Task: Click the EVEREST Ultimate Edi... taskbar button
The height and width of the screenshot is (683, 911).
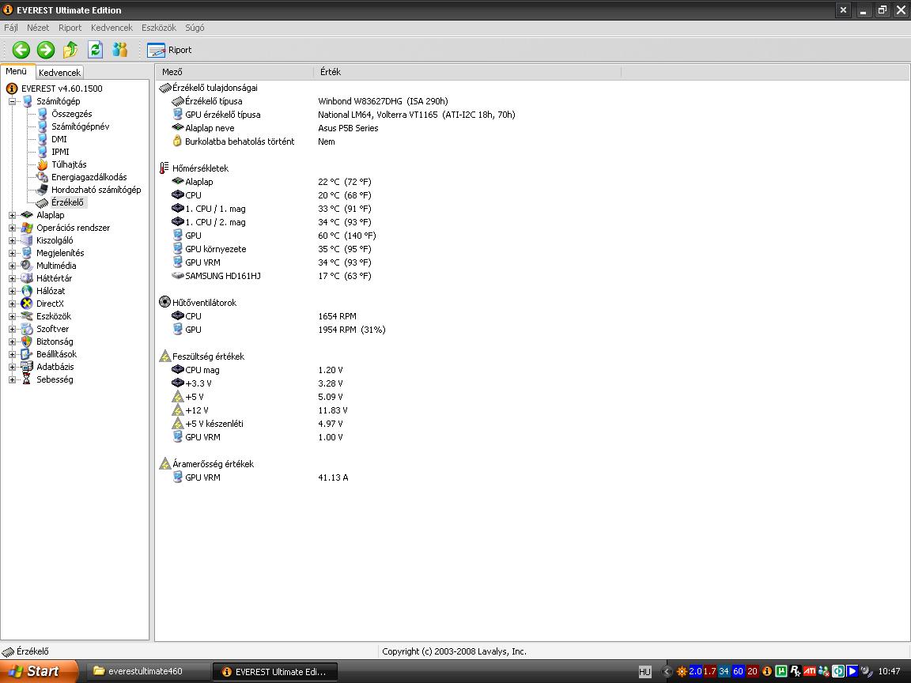Action: pos(275,672)
